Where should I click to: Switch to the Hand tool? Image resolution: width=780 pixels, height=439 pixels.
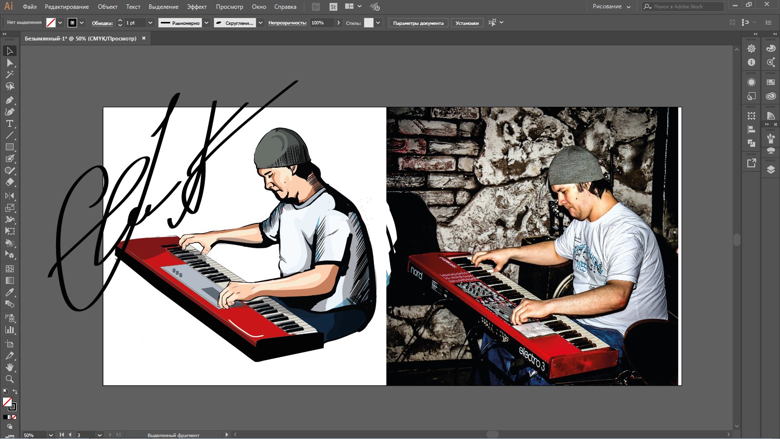coord(9,367)
